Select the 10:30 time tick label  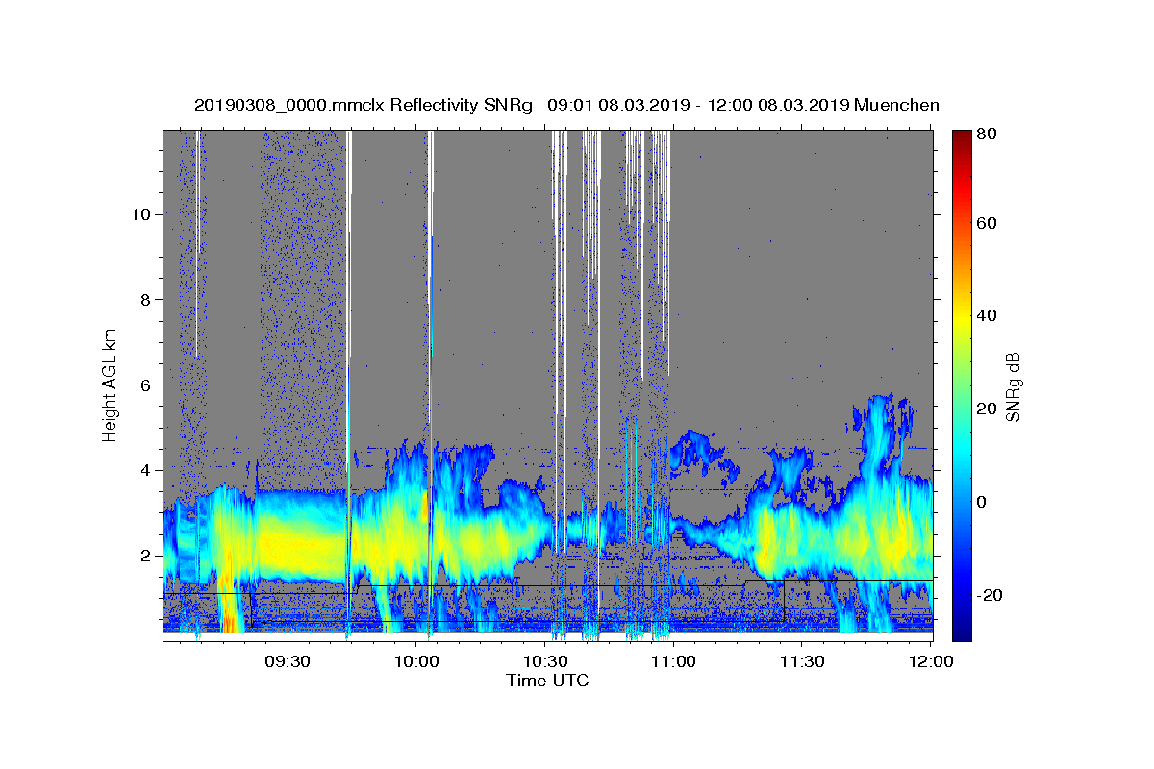pyautogui.click(x=544, y=661)
